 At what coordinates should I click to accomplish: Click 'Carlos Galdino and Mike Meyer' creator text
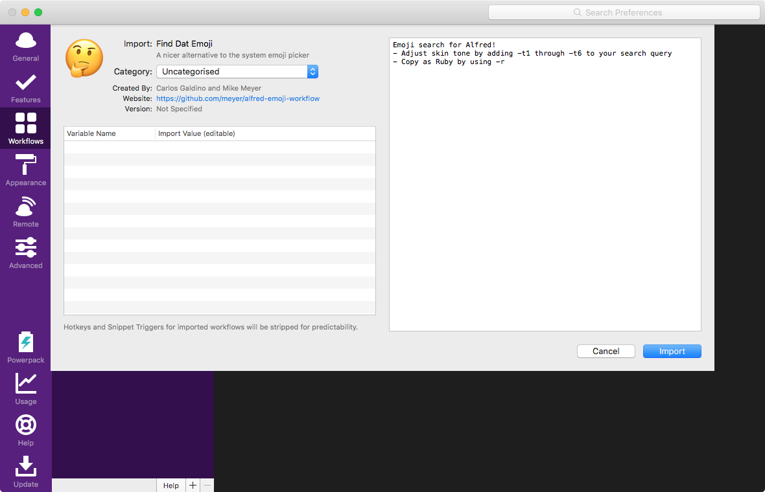coord(209,88)
